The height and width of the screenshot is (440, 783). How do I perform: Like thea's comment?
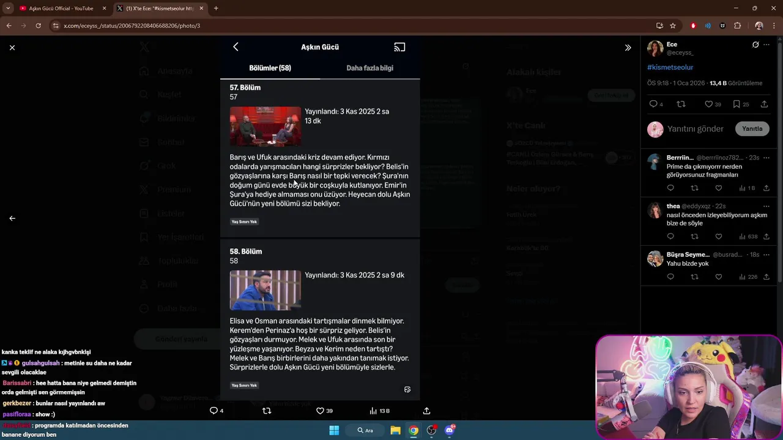(x=719, y=237)
